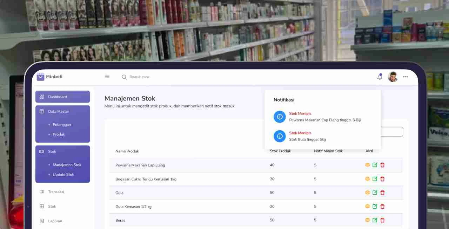Screen dimensions: 449x229
Task: Click stock value 40 for Pewarna Makanan
Action: point(272,165)
